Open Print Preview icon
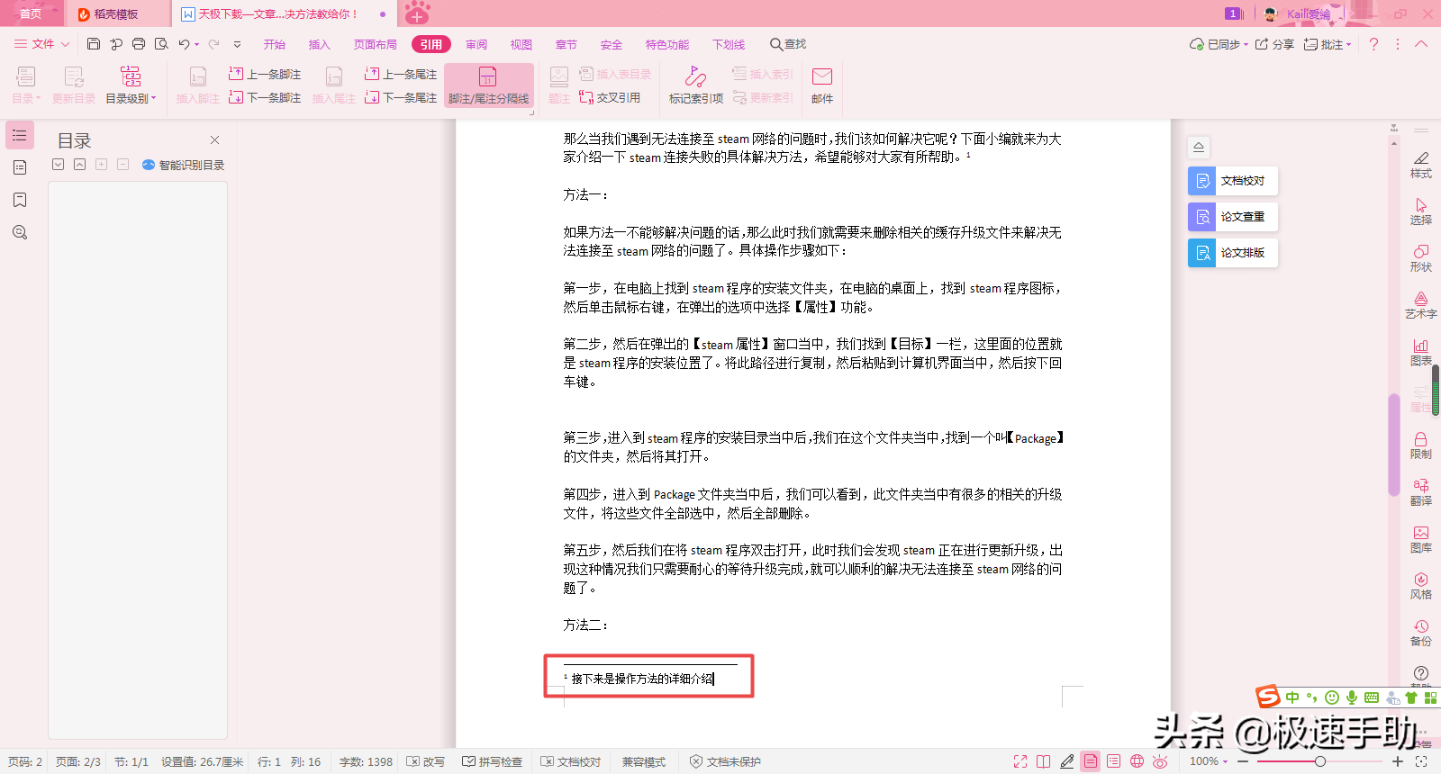This screenshot has width=1441, height=774. point(161,44)
